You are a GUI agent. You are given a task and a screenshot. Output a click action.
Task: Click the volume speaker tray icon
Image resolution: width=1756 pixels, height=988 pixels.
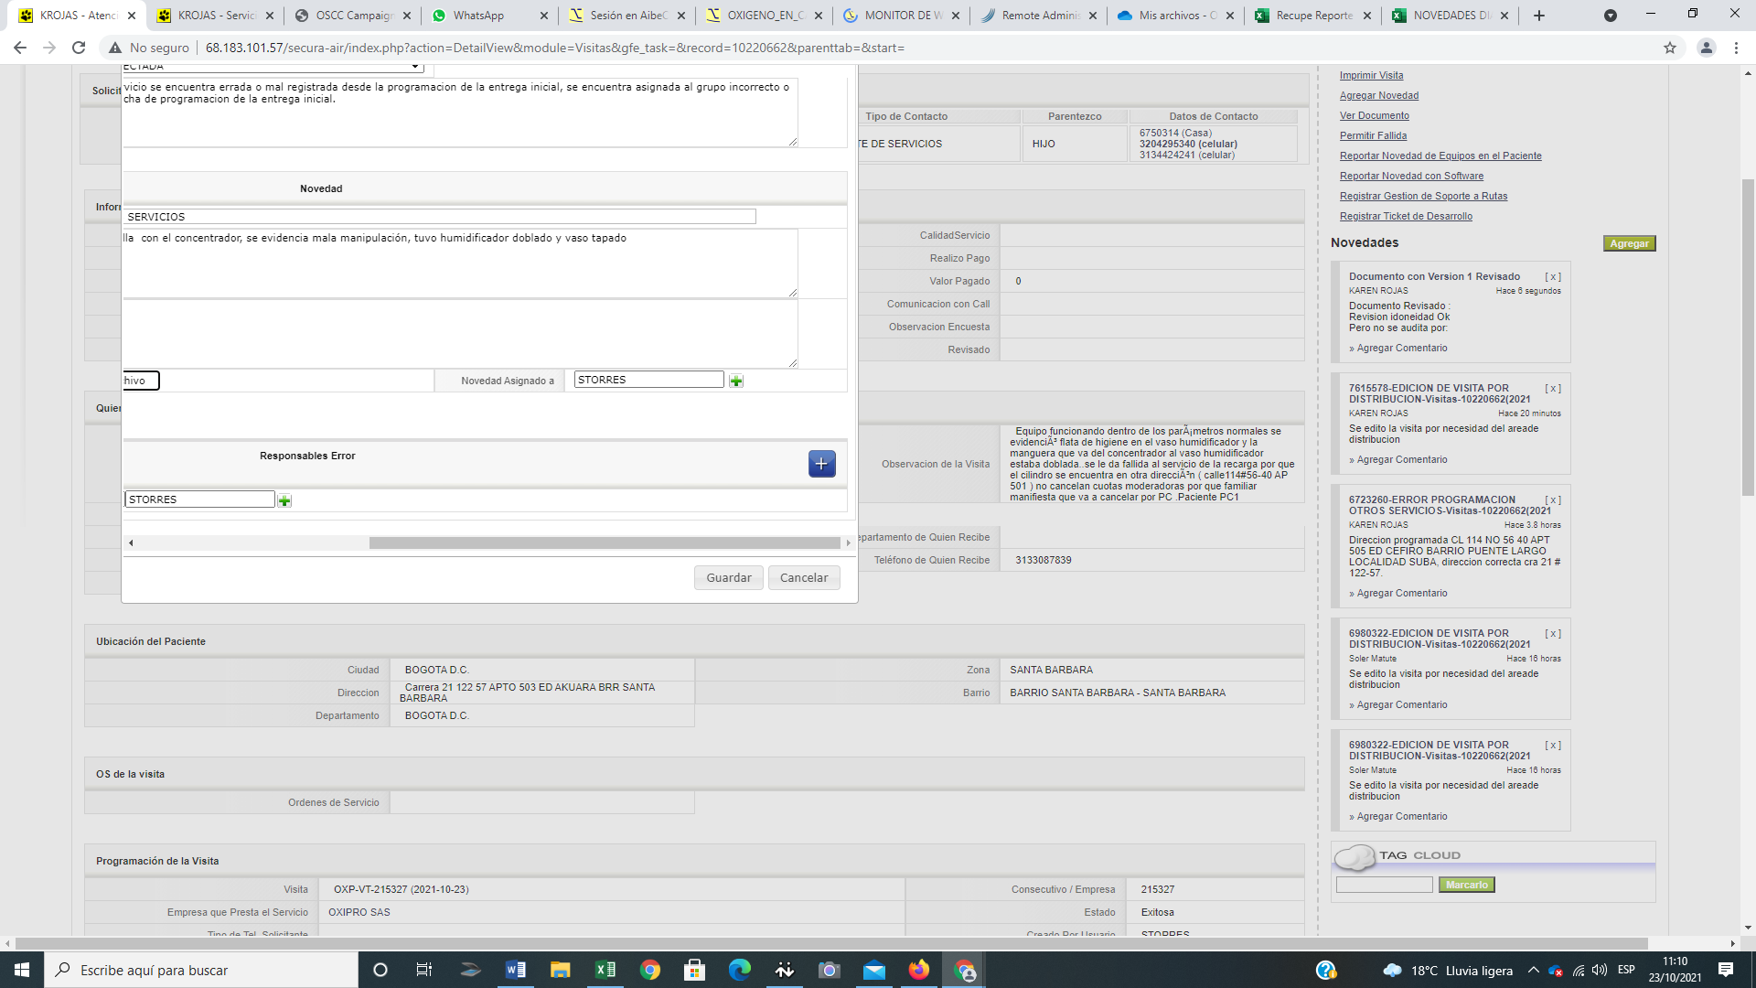tap(1600, 970)
